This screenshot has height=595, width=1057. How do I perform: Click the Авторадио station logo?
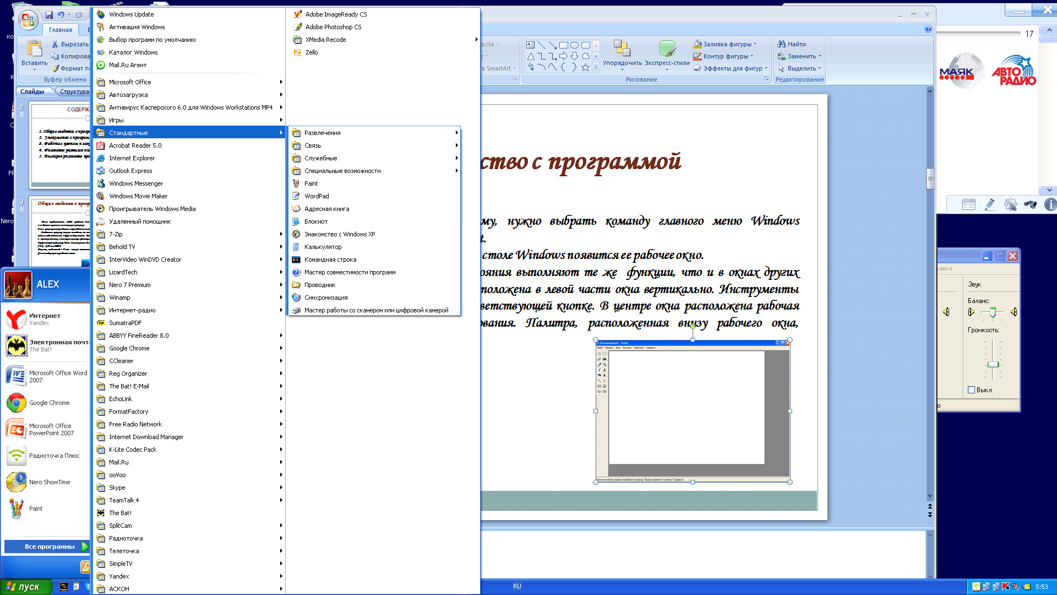[x=1014, y=72]
